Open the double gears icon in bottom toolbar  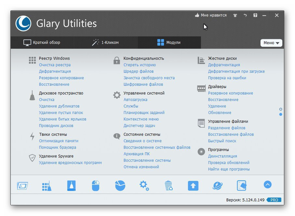click(144, 185)
